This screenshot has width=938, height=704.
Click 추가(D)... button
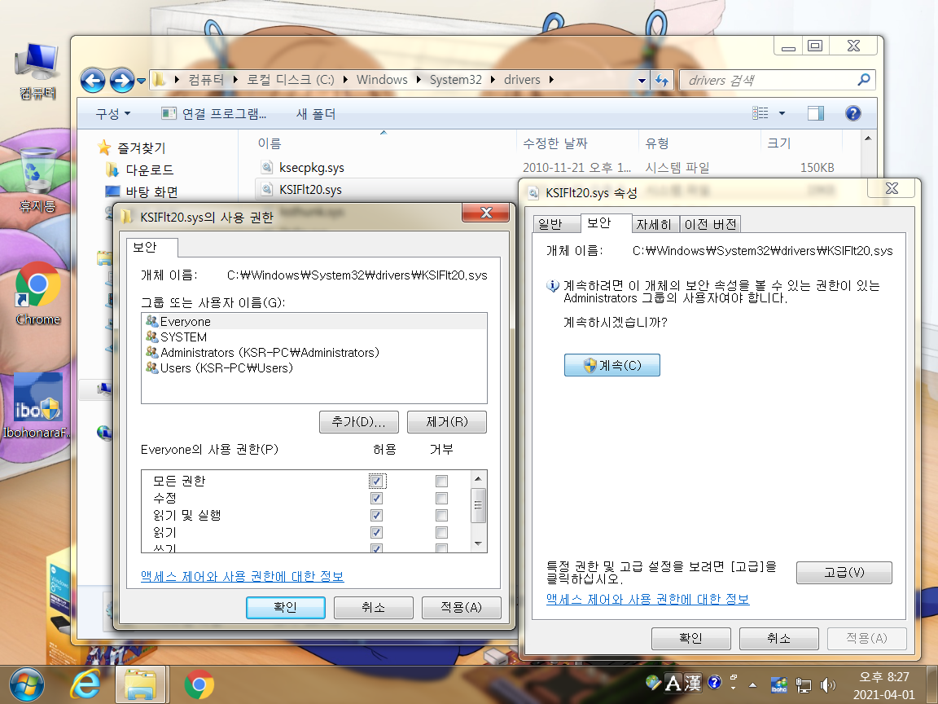pyautogui.click(x=358, y=421)
